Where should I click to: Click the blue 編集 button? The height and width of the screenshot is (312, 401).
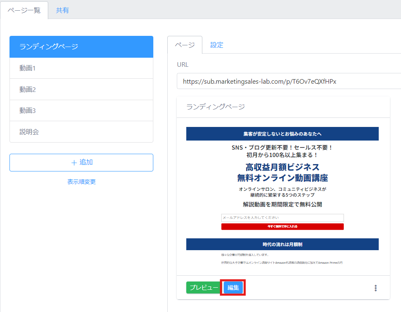point(233,287)
